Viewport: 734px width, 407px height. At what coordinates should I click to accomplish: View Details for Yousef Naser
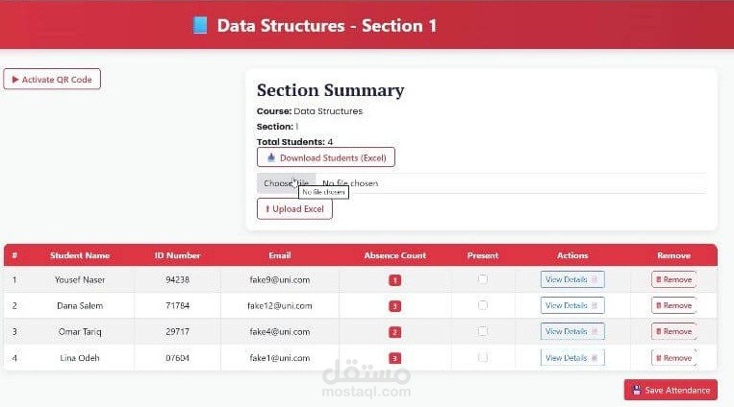572,279
